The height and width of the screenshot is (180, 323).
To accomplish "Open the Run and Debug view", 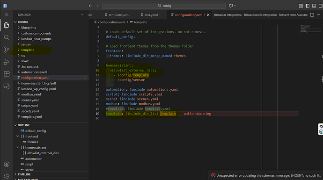I will click(7, 62).
